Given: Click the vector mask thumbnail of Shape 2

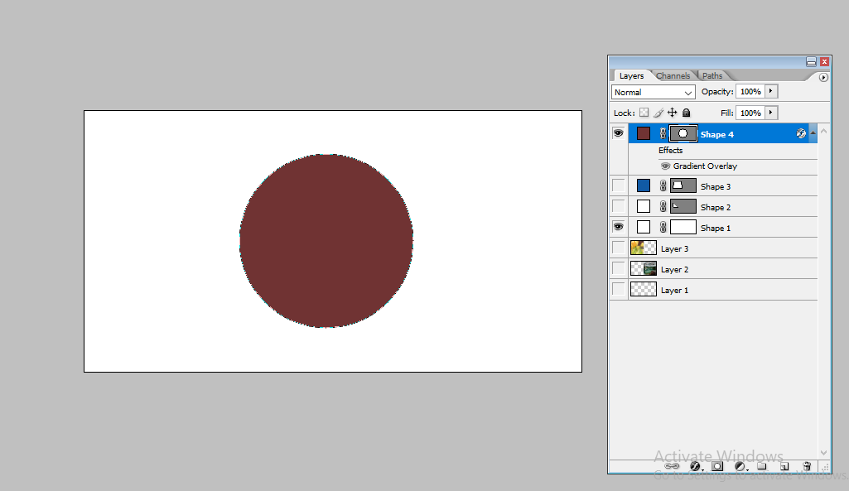Looking at the screenshot, I should point(683,206).
